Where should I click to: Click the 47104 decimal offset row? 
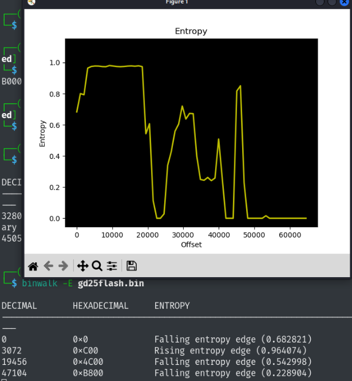14,372
